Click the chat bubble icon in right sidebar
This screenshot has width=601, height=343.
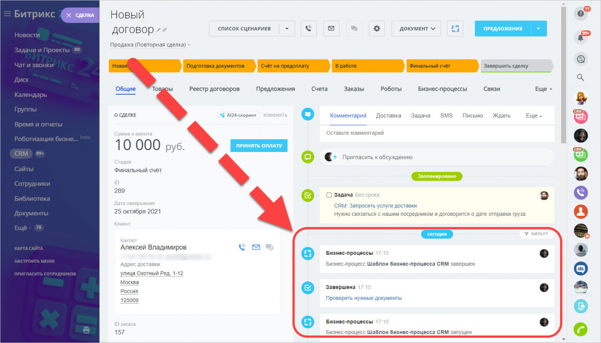click(x=581, y=59)
